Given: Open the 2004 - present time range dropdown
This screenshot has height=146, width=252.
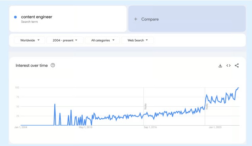Looking at the screenshot, I should [65, 40].
